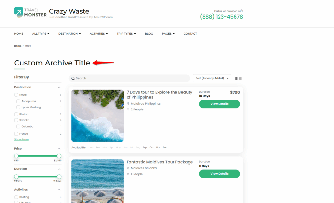The image size is (334, 203).
Task: Check the Nepal destination checkbox
Action: click(x=16, y=95)
